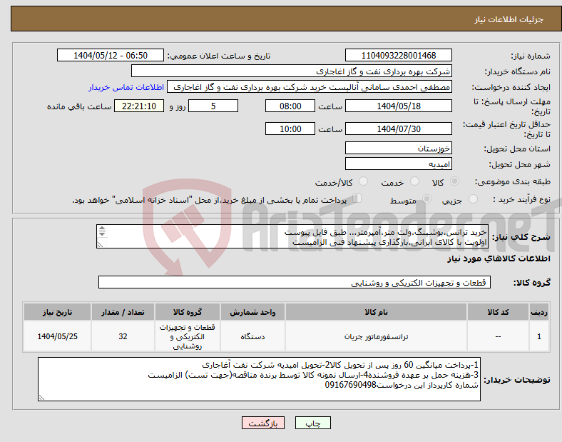Click the delivery city field امیدیه
The image size is (562, 442).
pyautogui.click(x=399, y=164)
